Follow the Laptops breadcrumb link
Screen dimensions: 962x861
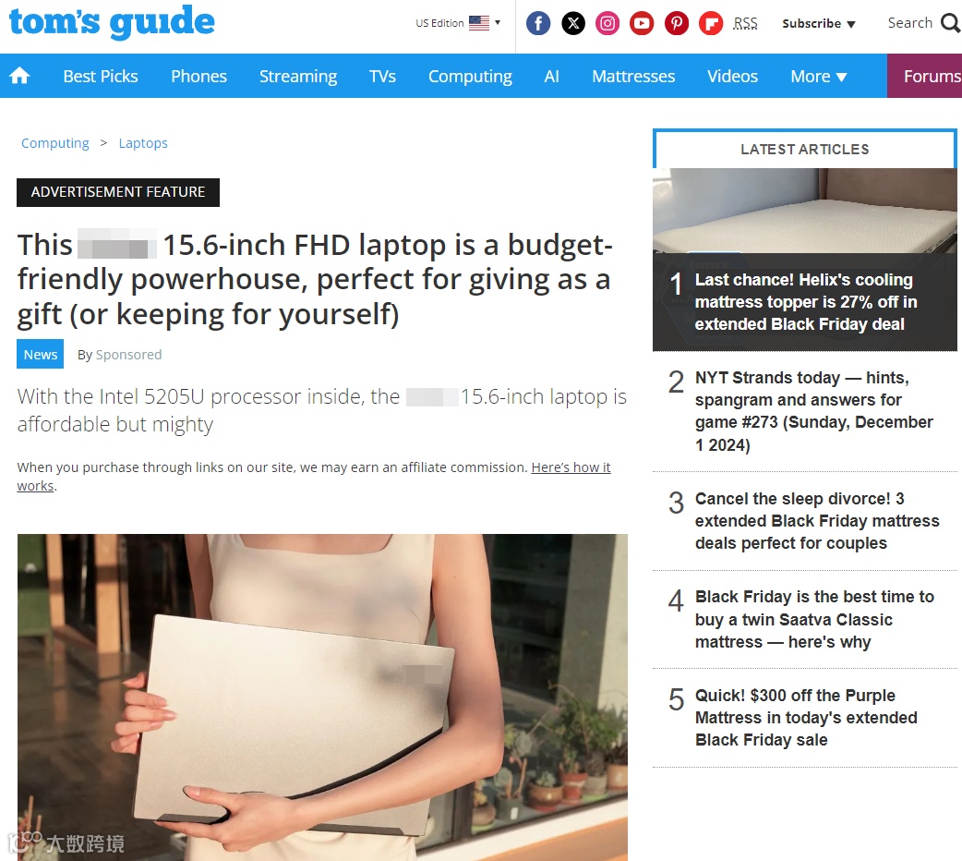(143, 143)
